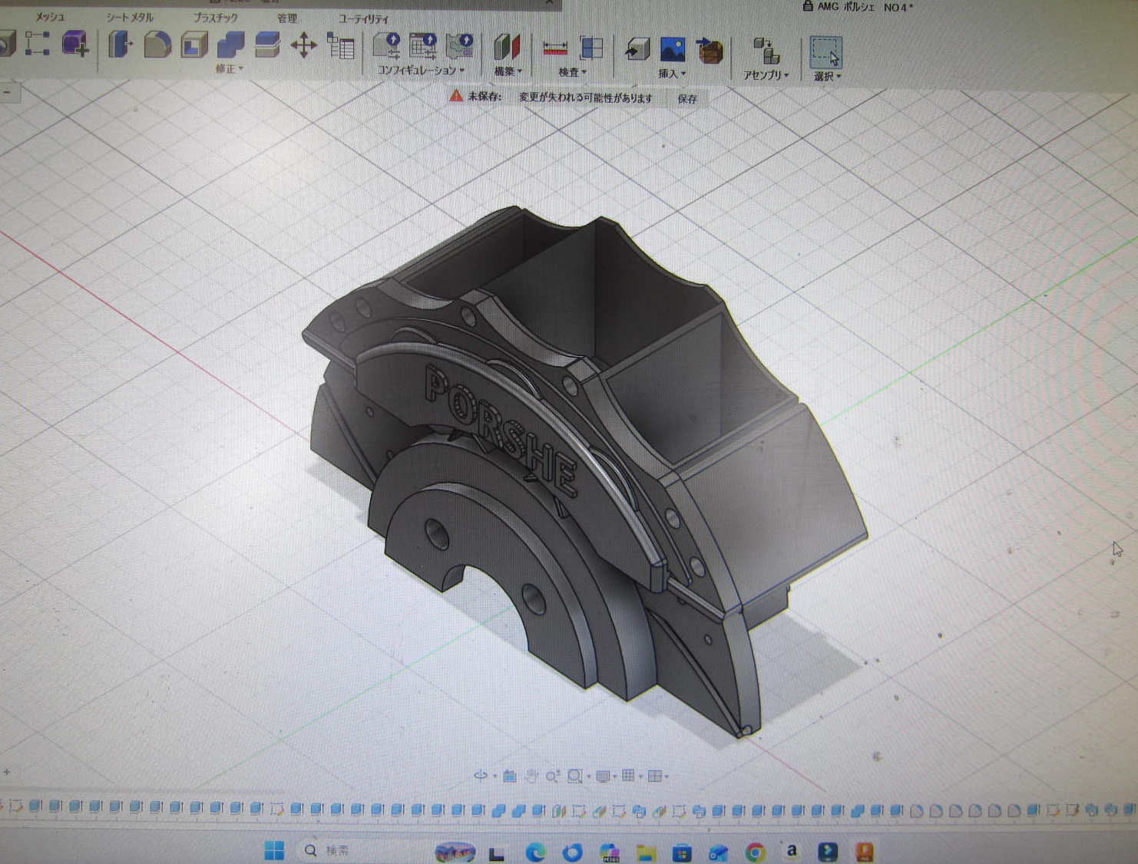
Task: Click the AMG ポルシェ NO4 document title
Action: 865,7
